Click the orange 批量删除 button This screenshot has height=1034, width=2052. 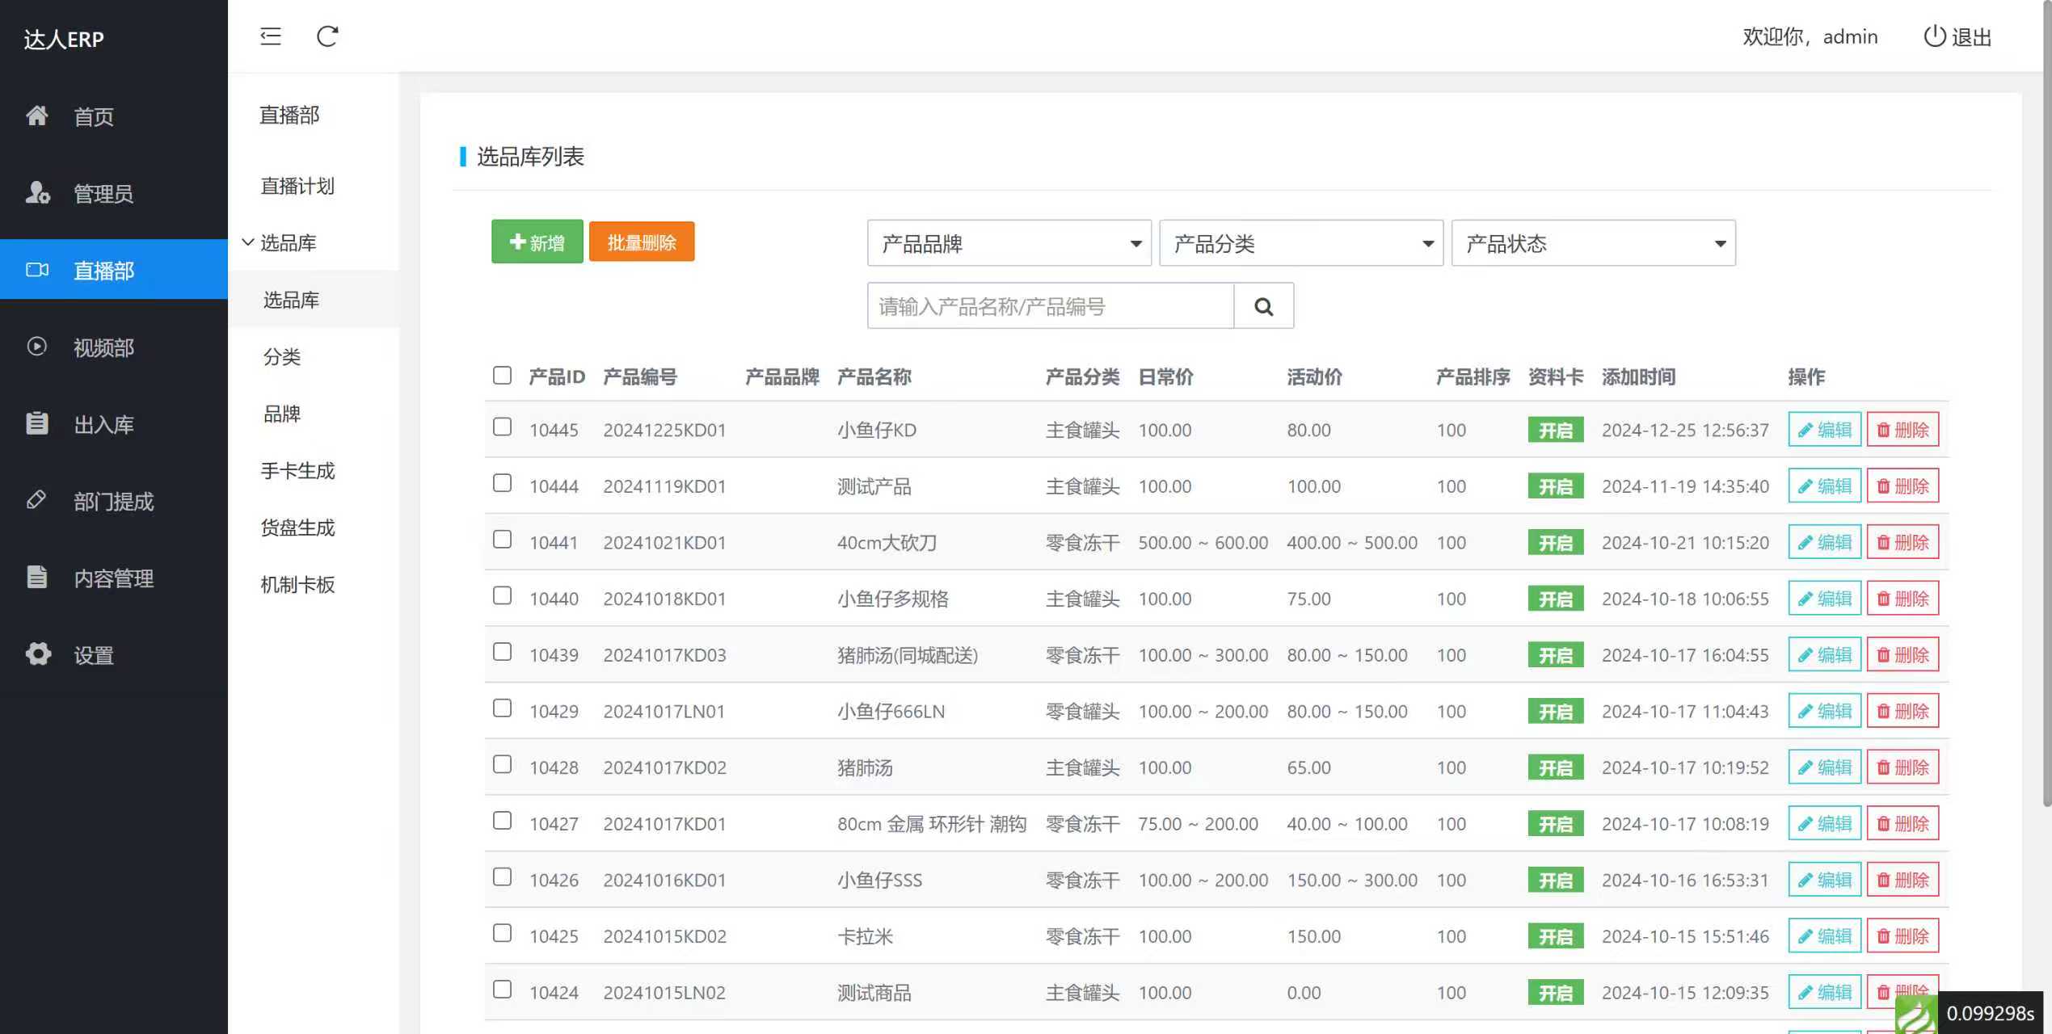[641, 242]
